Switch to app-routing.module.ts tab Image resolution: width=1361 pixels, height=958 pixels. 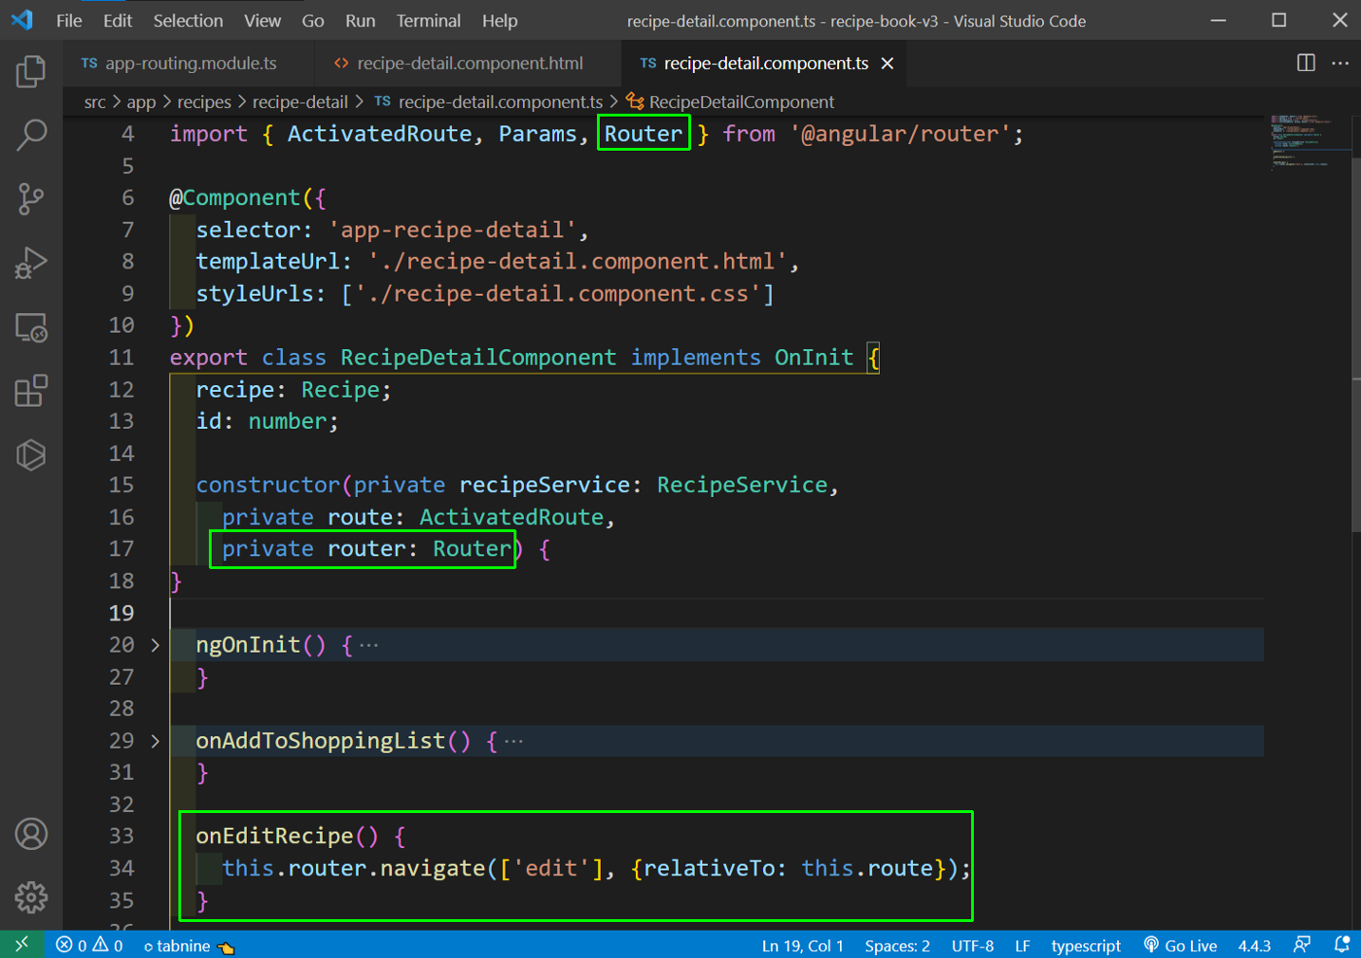[191, 63]
